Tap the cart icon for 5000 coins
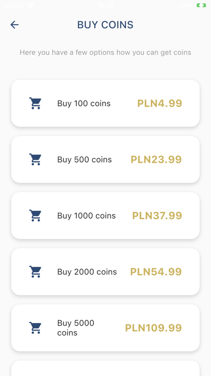This screenshot has height=376, width=211. pos(35,328)
